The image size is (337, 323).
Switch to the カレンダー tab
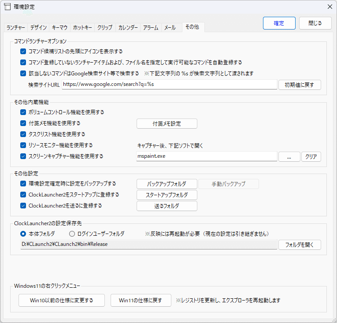128,27
